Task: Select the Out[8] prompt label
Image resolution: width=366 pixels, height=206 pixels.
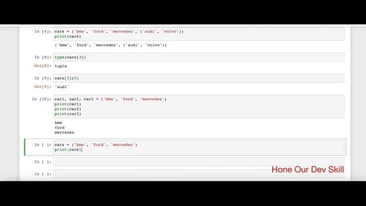Action: (x=42, y=66)
